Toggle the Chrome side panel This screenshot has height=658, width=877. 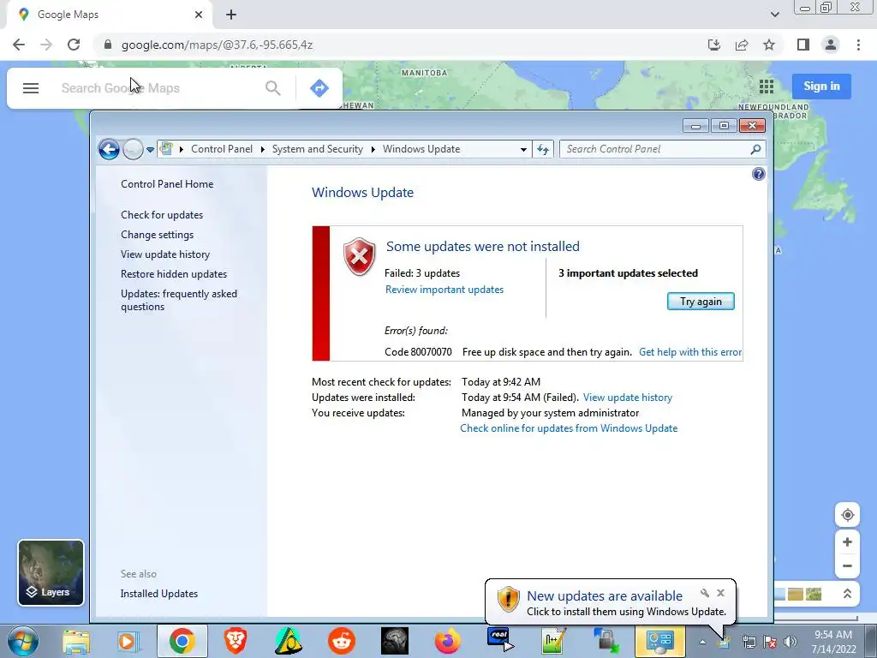click(803, 45)
